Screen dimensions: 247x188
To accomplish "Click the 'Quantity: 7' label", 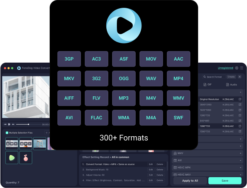I will coord(13,183).
